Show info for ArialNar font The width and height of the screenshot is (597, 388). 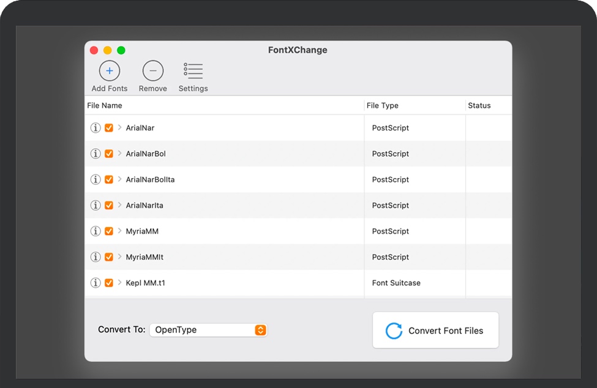point(96,128)
